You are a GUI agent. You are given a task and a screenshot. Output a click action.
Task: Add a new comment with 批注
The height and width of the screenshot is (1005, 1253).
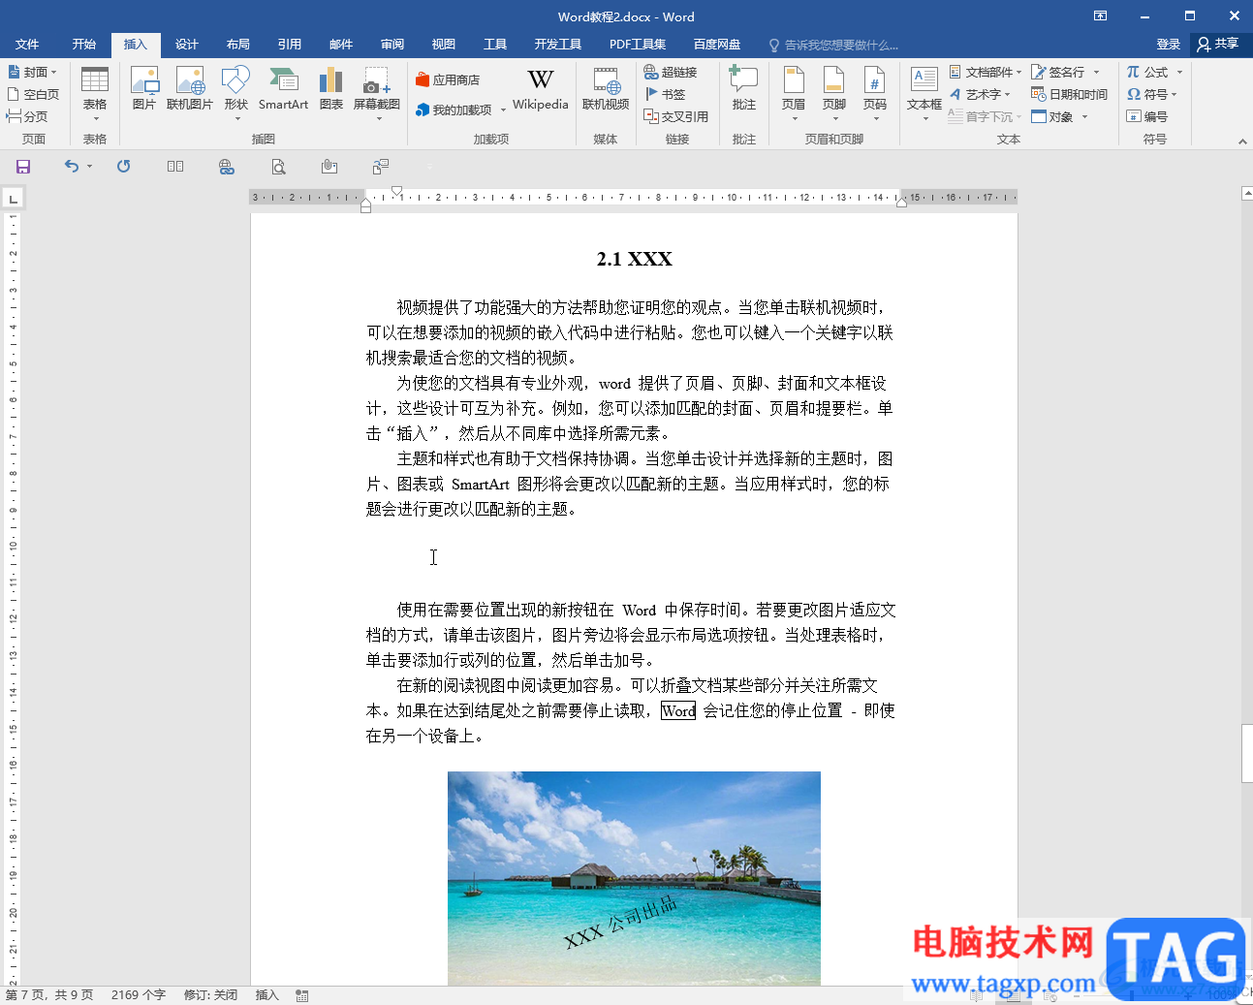tap(744, 89)
